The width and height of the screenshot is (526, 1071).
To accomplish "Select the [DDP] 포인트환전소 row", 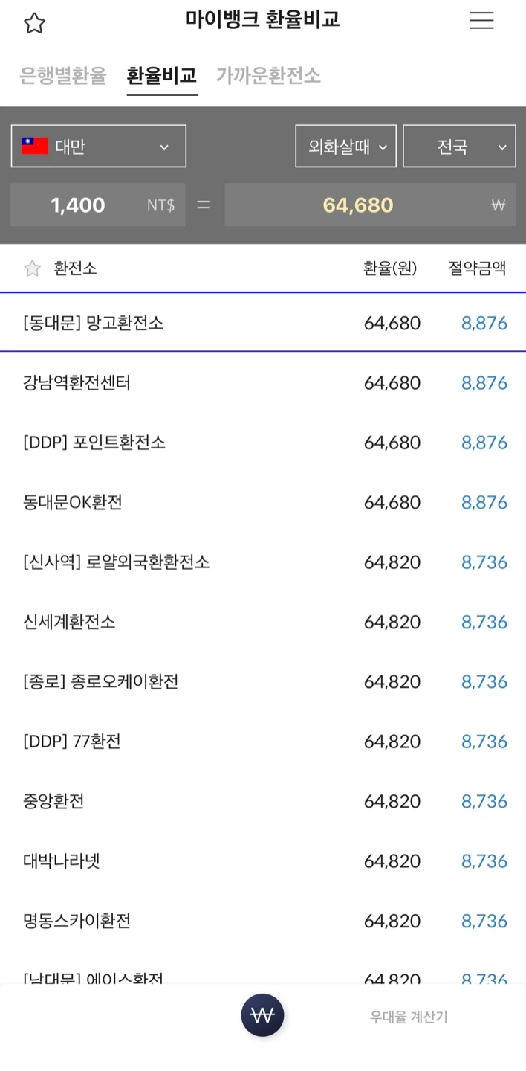I will point(93,443).
